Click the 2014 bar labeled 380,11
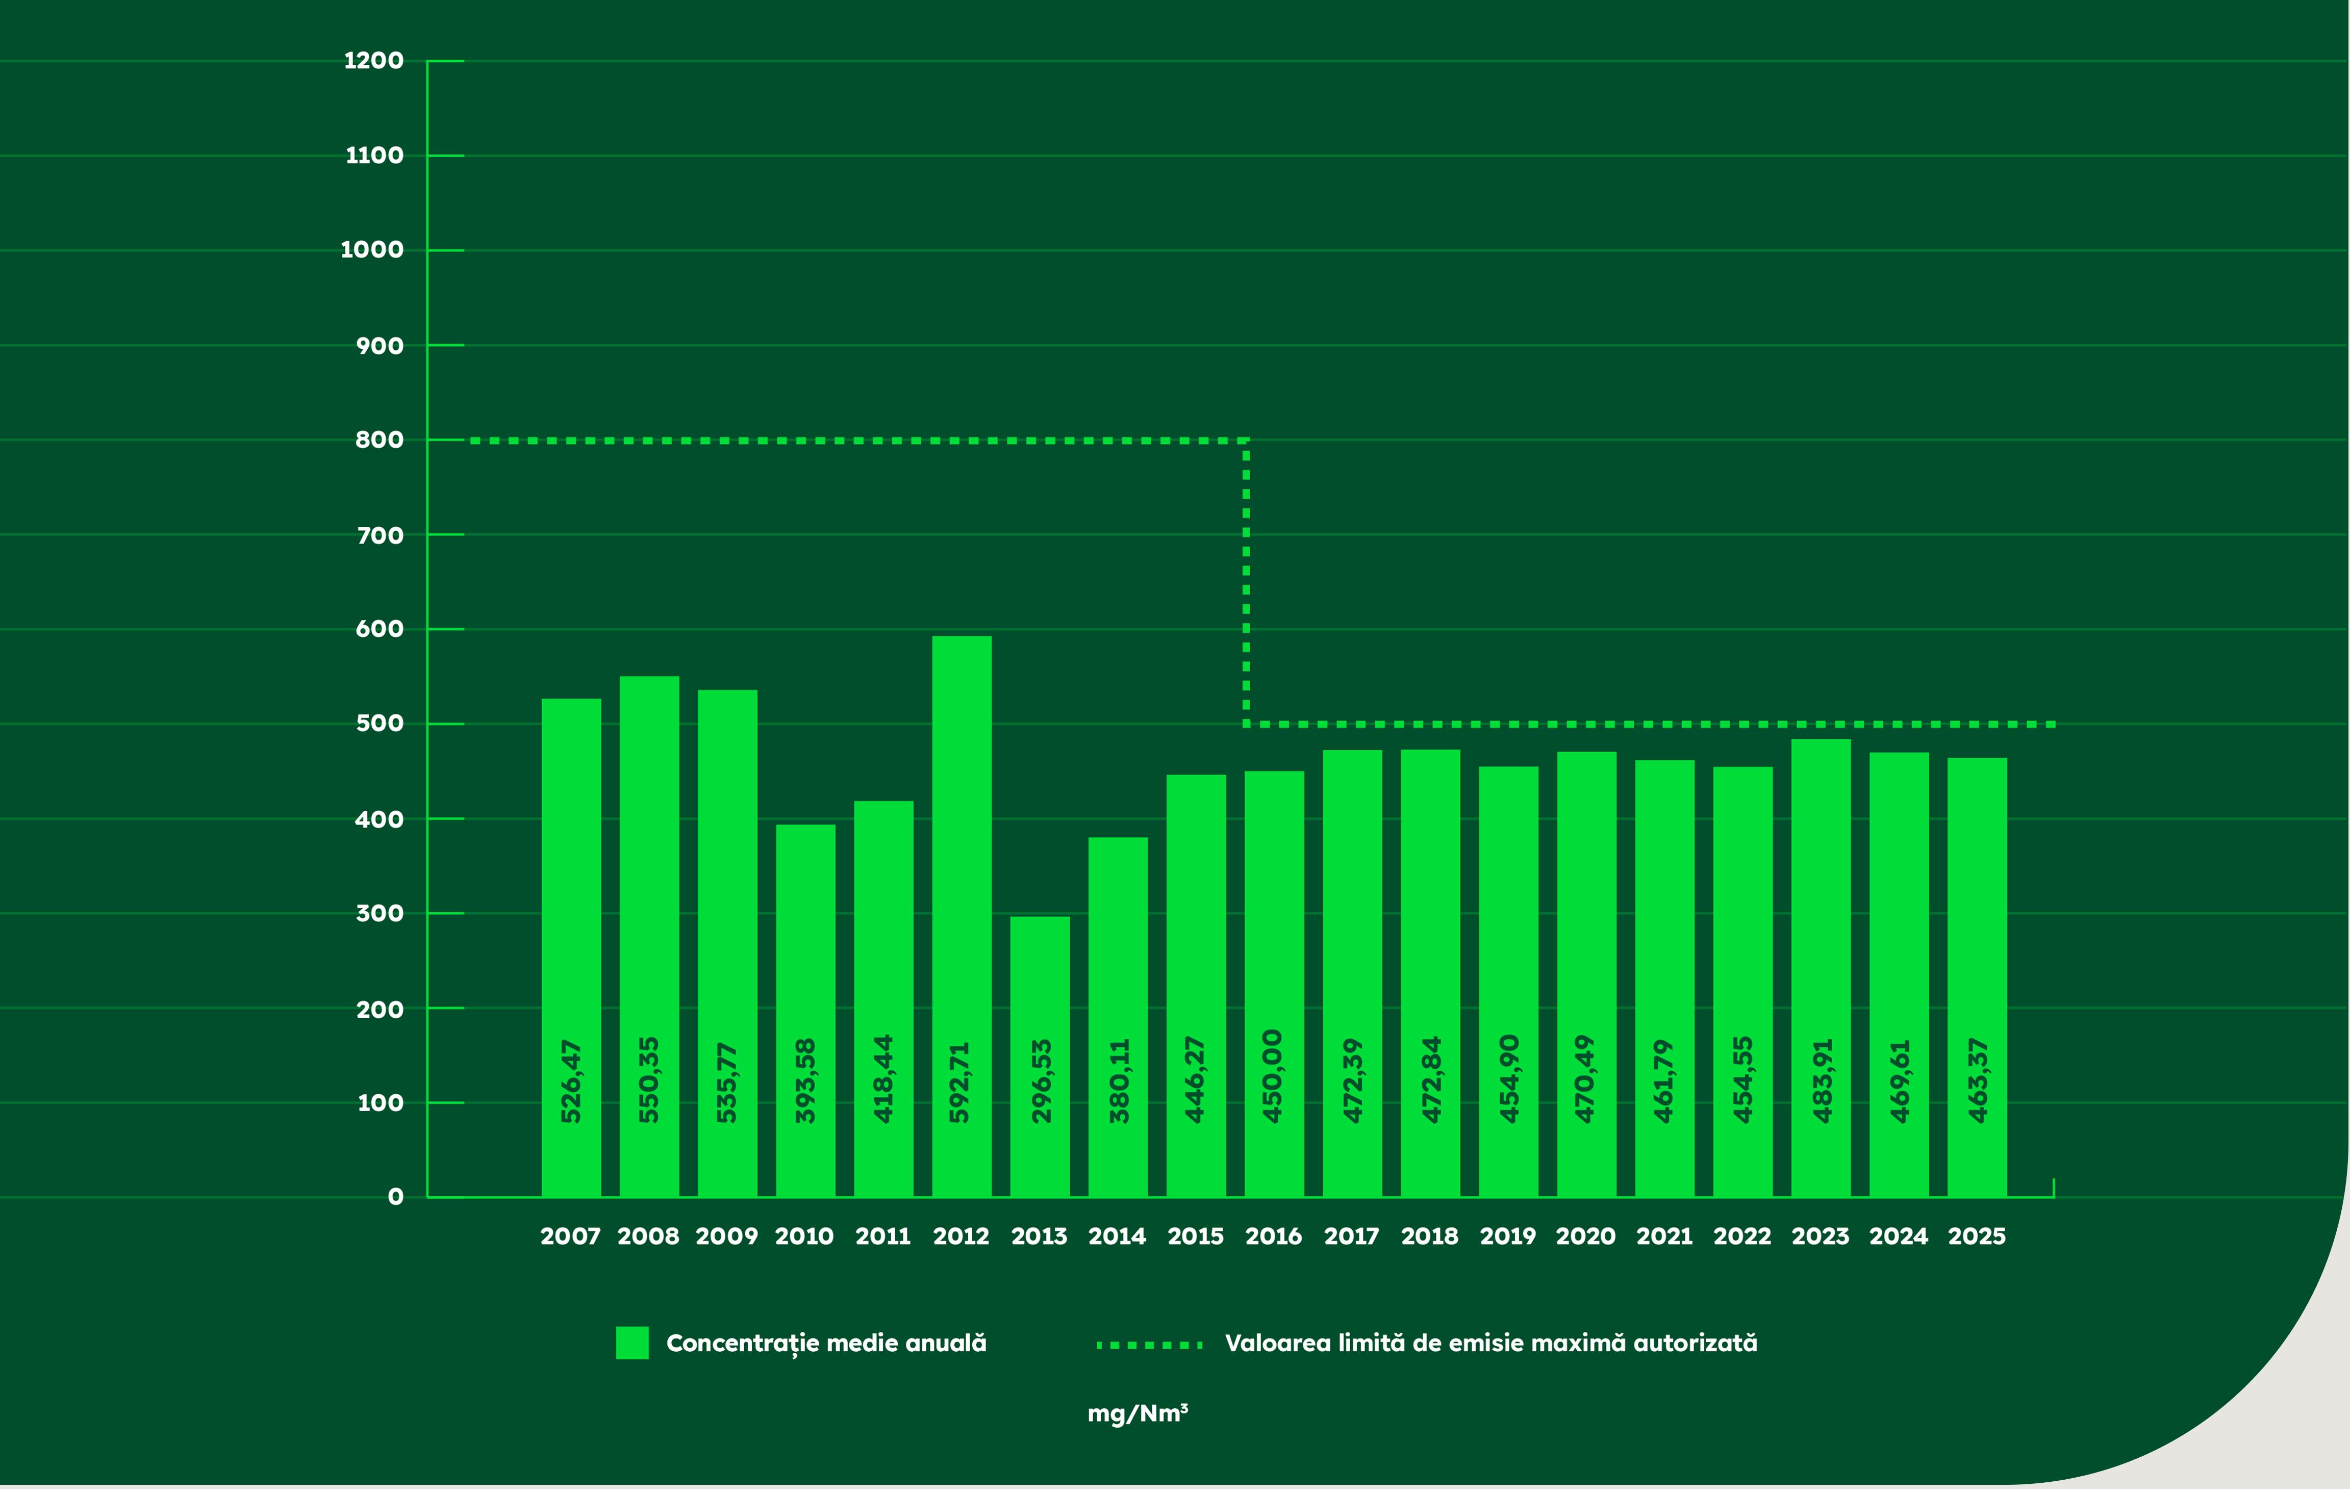This screenshot has height=1494, width=2350. 1118,1016
